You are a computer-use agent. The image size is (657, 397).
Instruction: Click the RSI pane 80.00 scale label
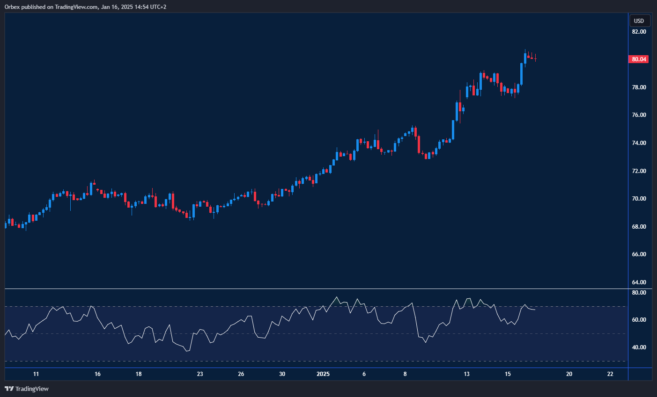[x=639, y=293]
